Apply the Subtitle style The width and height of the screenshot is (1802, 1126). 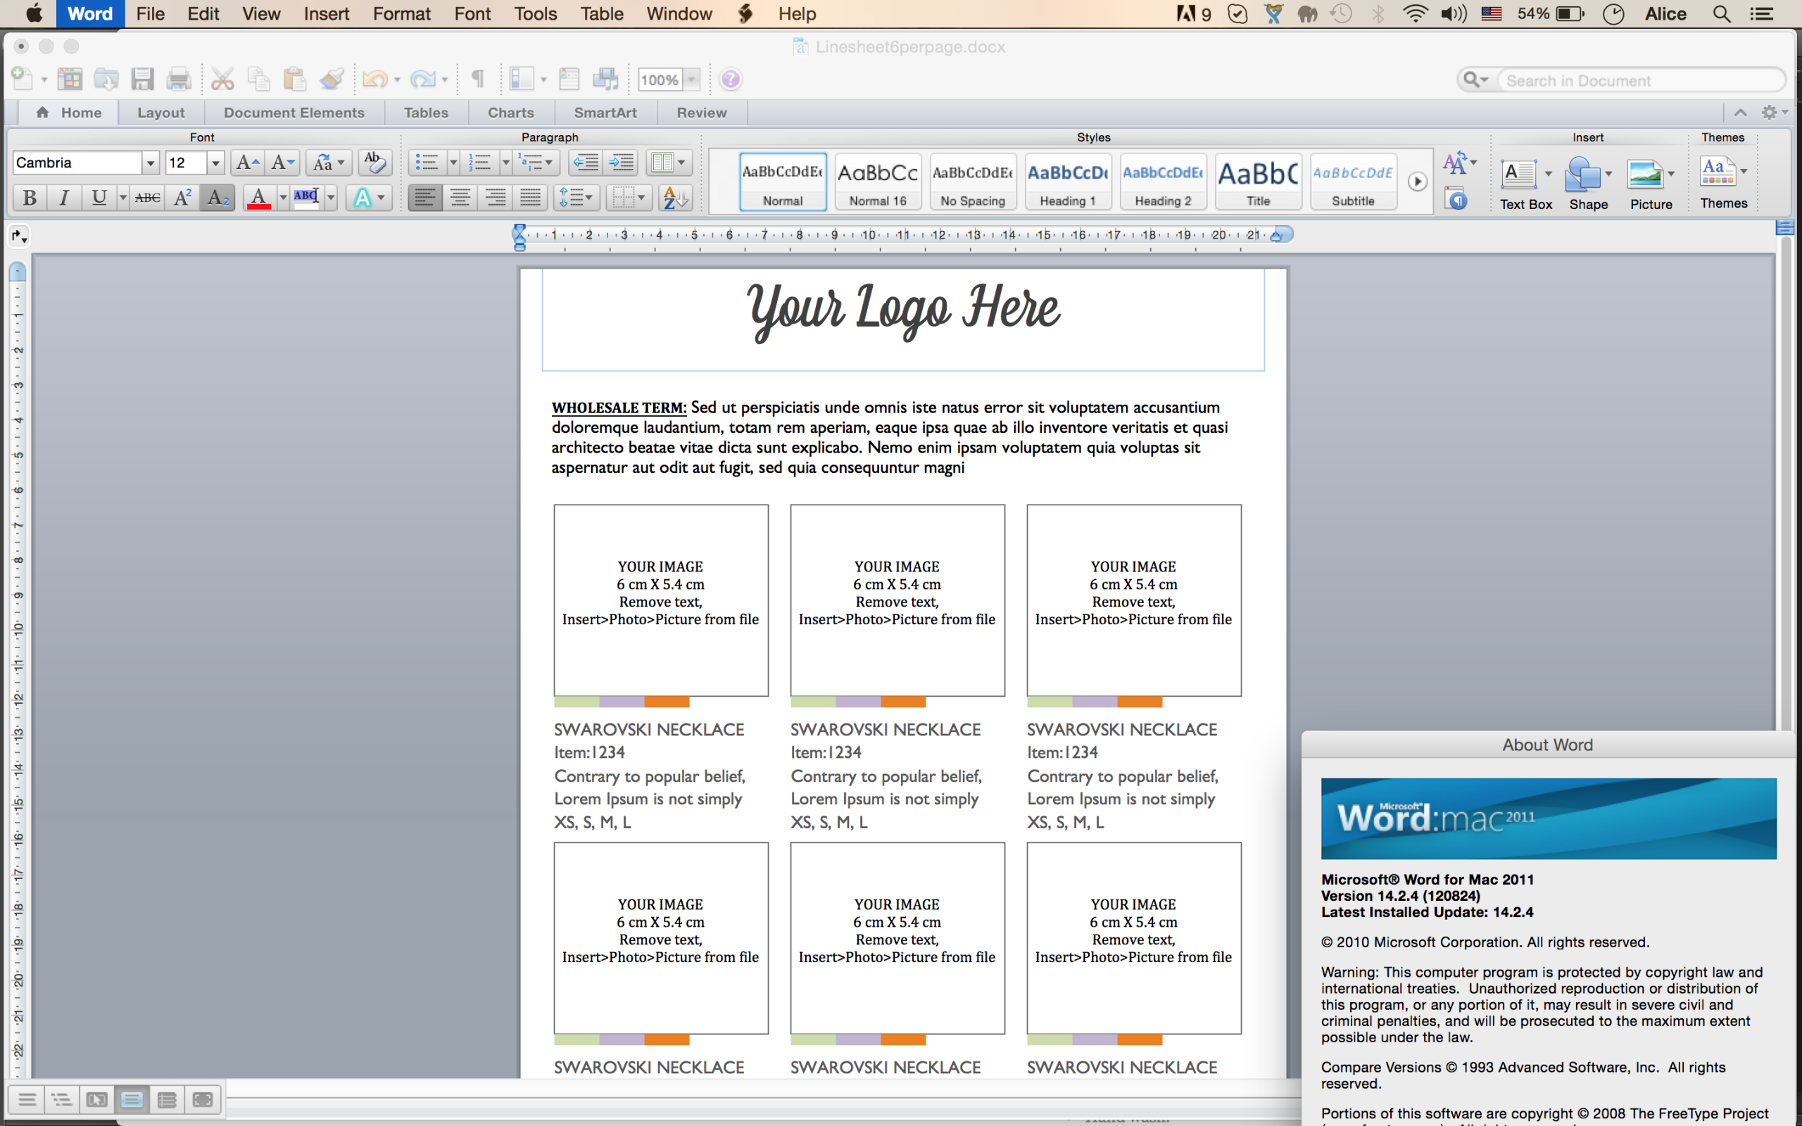1353,182
